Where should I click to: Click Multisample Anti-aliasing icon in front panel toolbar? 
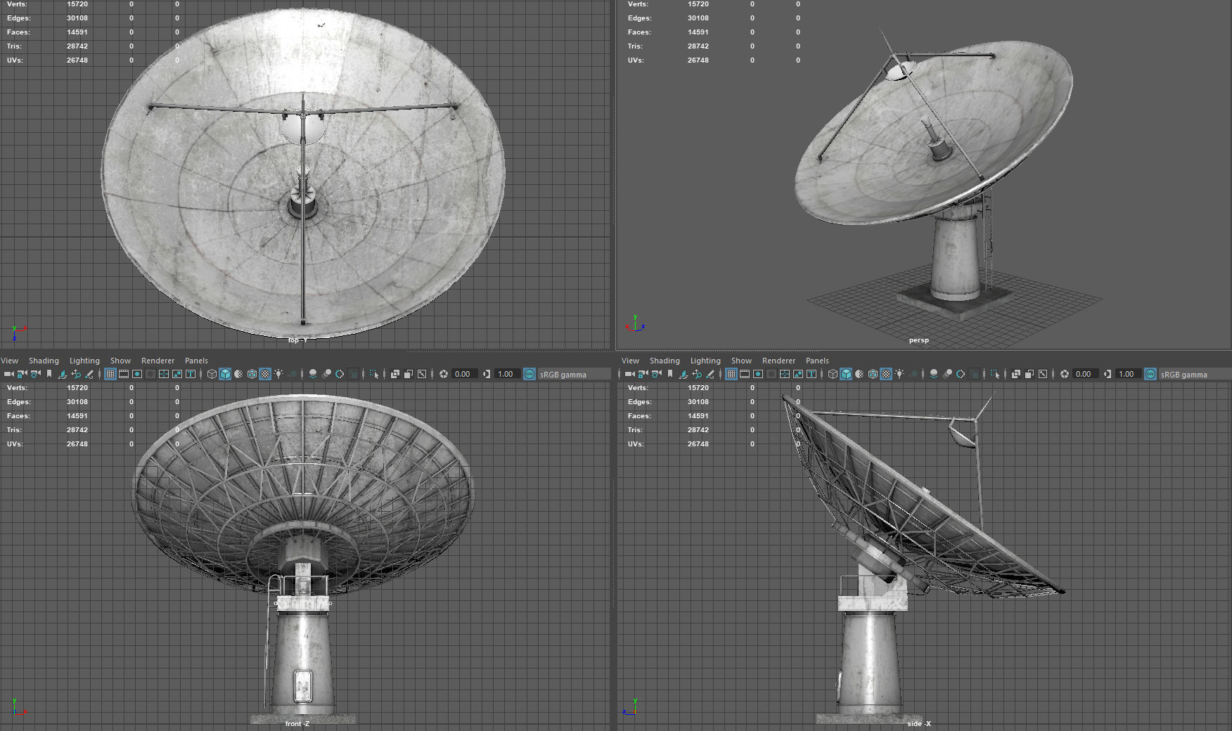tap(340, 374)
